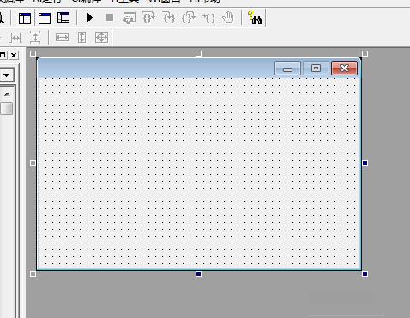The height and width of the screenshot is (318, 410).
Task: Open find with the binoculars icon
Action: click(x=255, y=18)
